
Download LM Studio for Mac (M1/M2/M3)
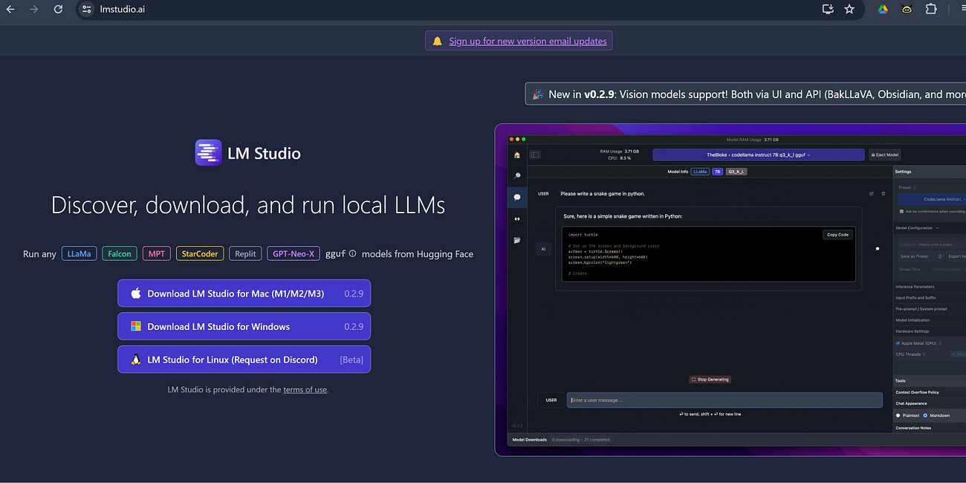[244, 294]
